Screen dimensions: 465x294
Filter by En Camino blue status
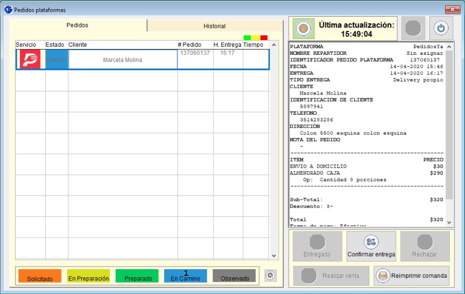tap(185, 276)
